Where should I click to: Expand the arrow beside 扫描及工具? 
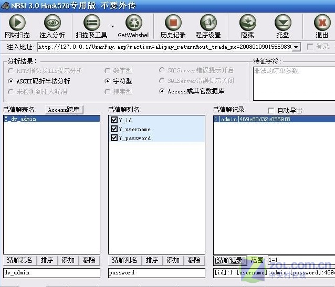pos(112,26)
